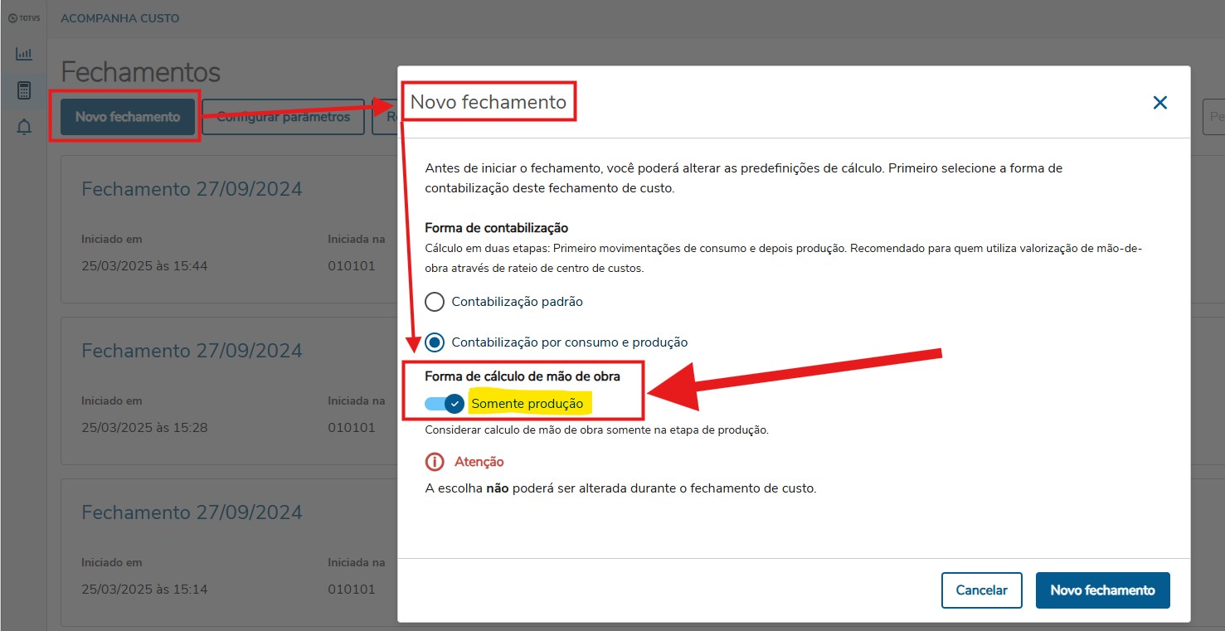The height and width of the screenshot is (631, 1225).
Task: Click the search field at right edge
Action: pos(1213,117)
